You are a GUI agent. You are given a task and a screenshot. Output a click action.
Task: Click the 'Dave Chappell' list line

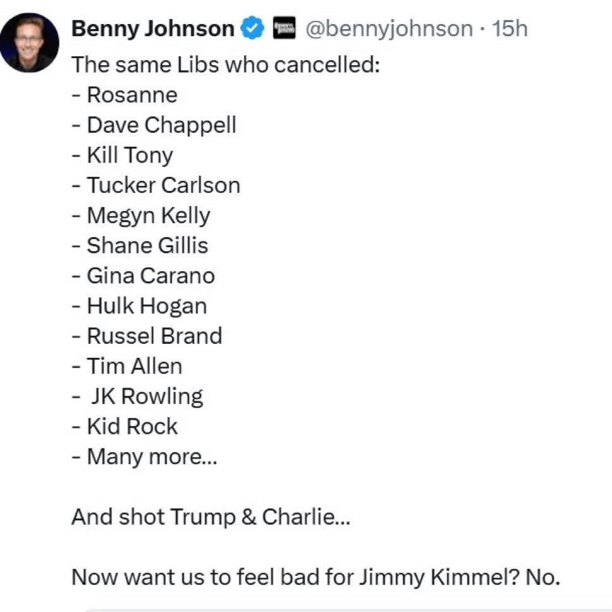[x=154, y=126]
